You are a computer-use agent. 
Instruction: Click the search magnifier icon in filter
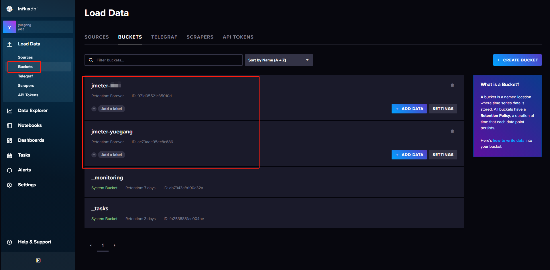tap(91, 60)
